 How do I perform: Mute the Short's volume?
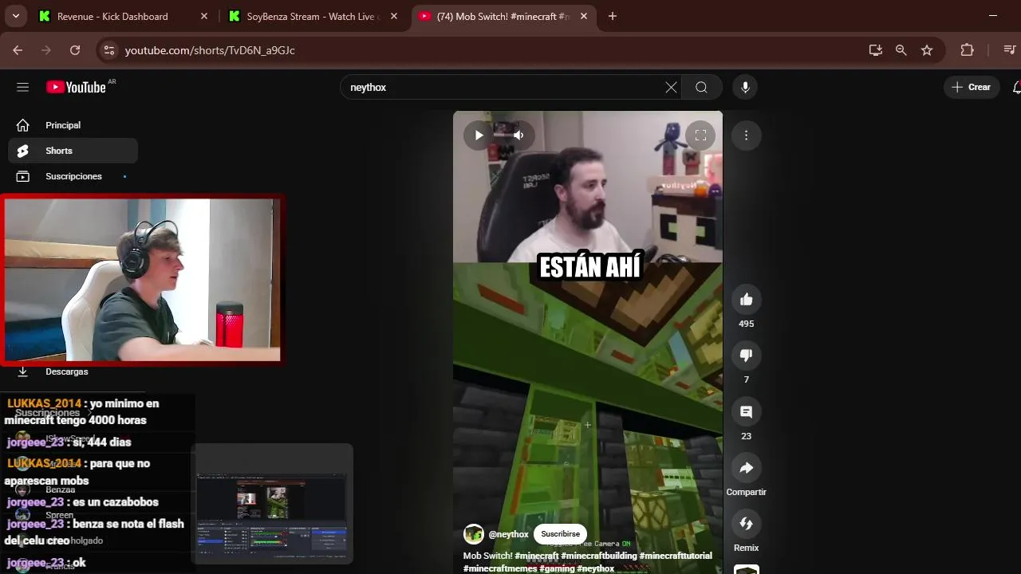tap(518, 135)
